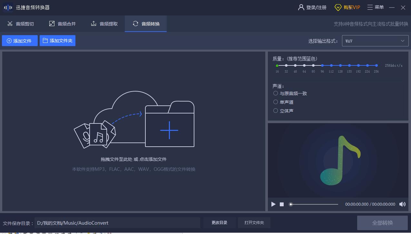
Task: Open the 音频合并 audio merge tool
Action: pyautogui.click(x=62, y=23)
